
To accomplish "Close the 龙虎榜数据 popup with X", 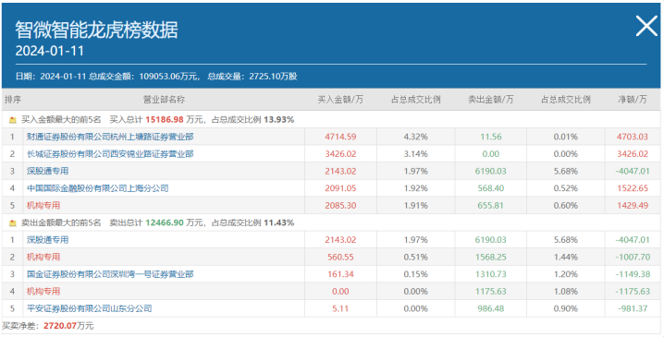I will click(646, 26).
